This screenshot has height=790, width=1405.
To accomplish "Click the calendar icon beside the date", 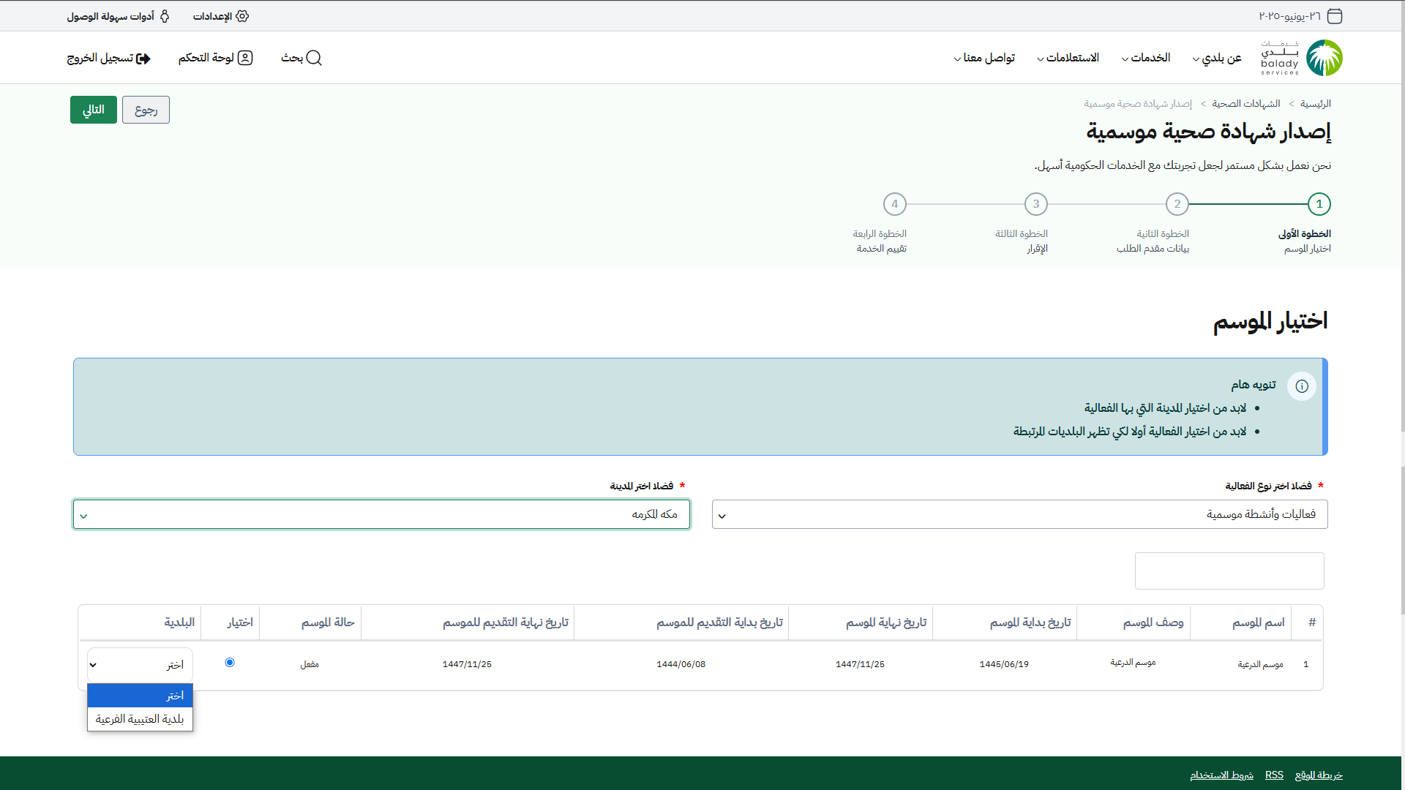I will pos(1335,16).
